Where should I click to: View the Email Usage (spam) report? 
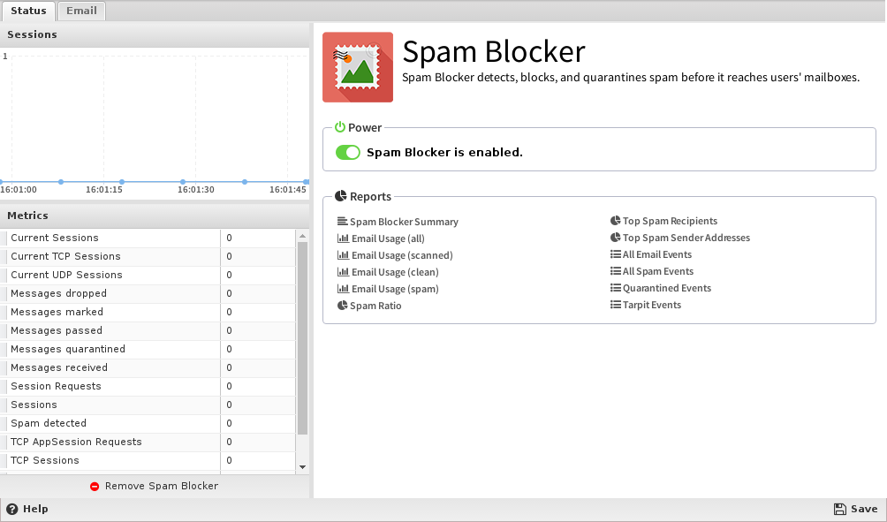click(394, 289)
